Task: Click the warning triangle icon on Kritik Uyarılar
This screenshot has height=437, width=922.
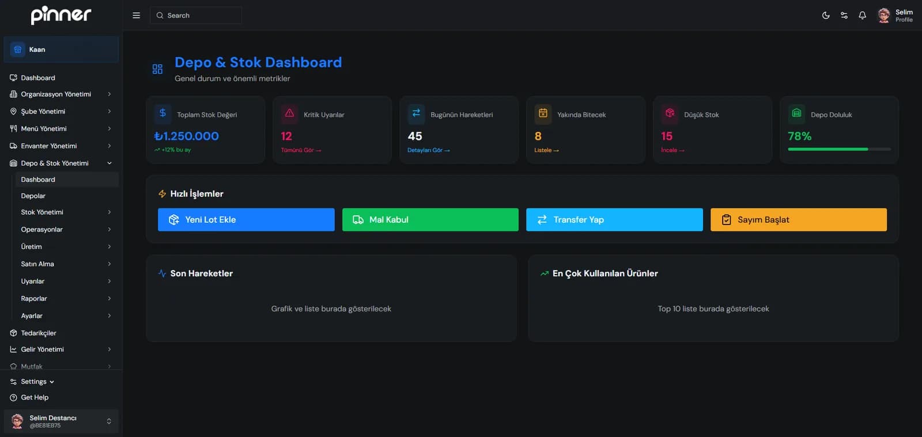Action: (289, 113)
